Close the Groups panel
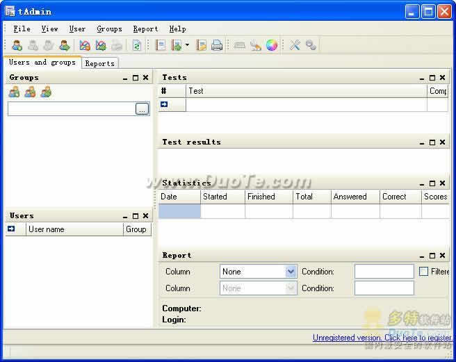This screenshot has width=456, height=362. point(146,78)
